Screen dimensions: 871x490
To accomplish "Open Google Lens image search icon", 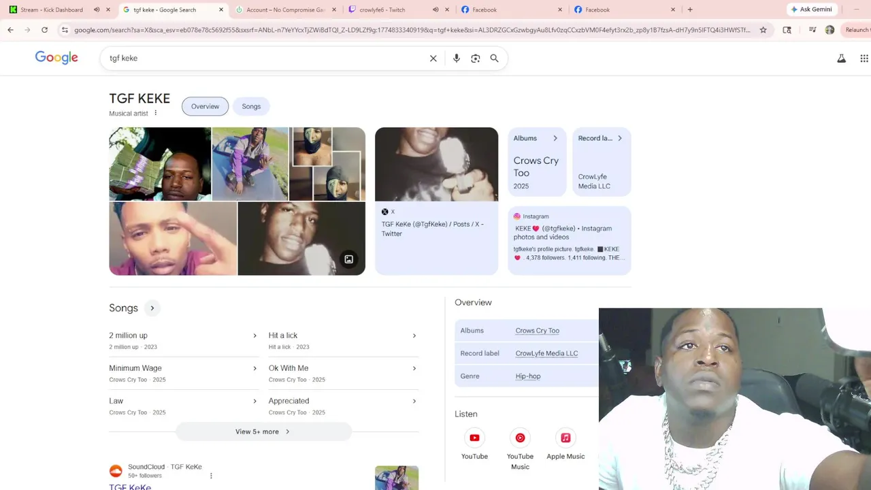I will [476, 59].
